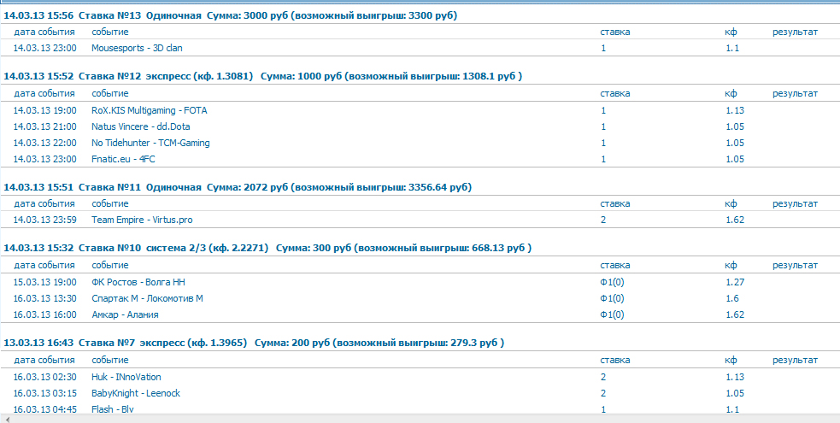Select the Natus Vincere - dd.Dota event
The height and width of the screenshot is (423, 840).
coord(141,126)
